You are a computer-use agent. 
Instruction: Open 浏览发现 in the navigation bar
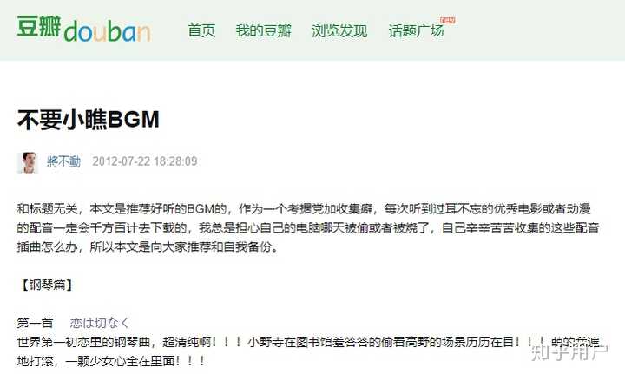[x=339, y=30]
